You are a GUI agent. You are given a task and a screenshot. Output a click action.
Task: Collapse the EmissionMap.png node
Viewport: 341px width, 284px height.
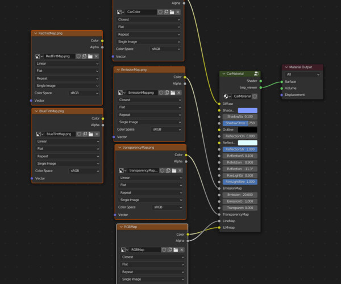pos(118,70)
